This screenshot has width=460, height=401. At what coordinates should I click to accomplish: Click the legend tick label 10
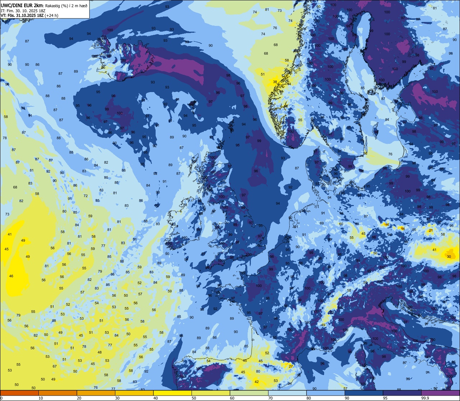click(41, 398)
